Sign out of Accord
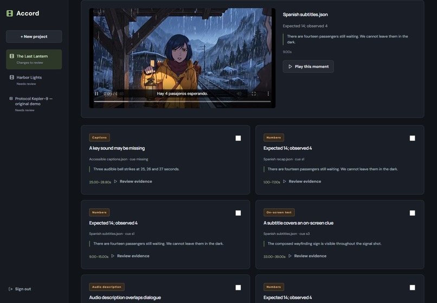 (x=20, y=289)
